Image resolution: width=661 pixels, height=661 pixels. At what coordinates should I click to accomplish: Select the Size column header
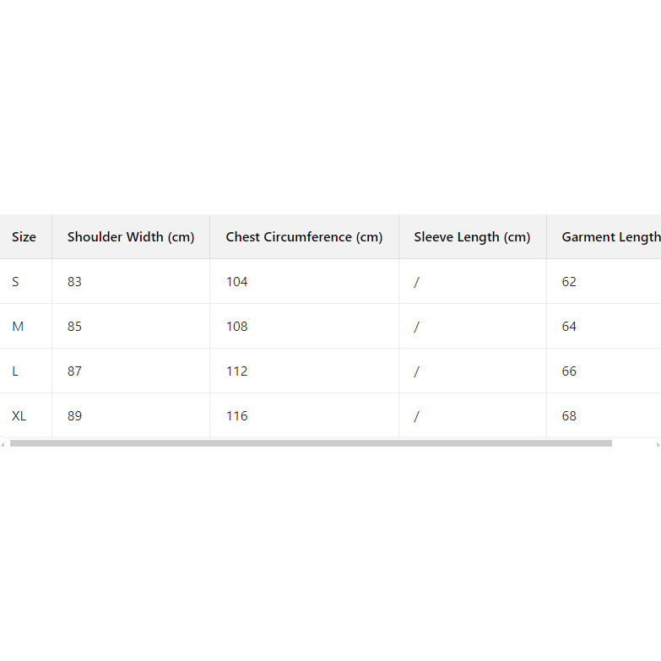[x=24, y=237]
